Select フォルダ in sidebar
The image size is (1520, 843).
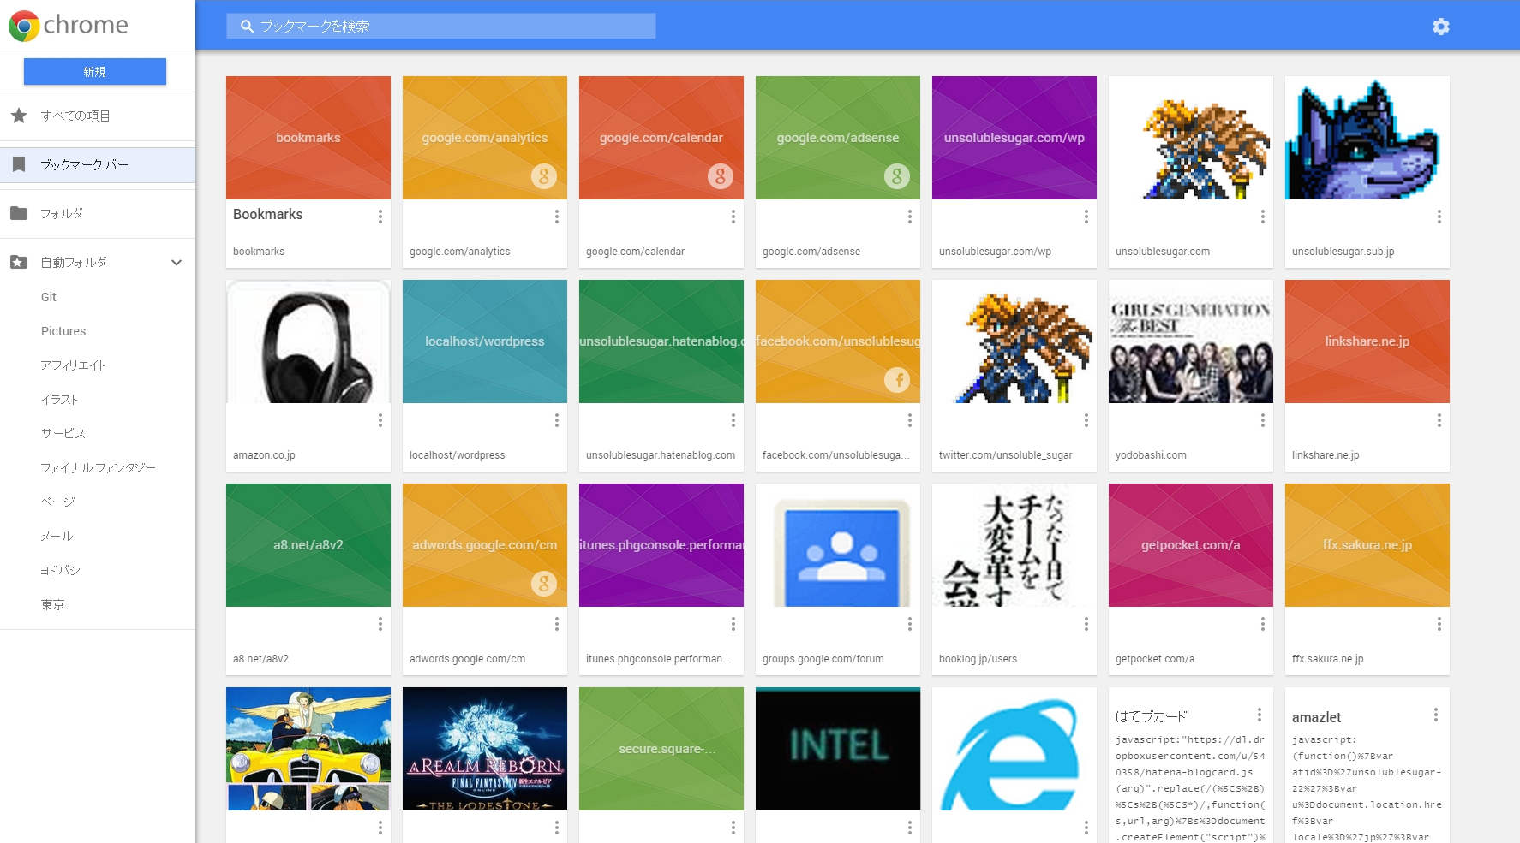tap(98, 213)
